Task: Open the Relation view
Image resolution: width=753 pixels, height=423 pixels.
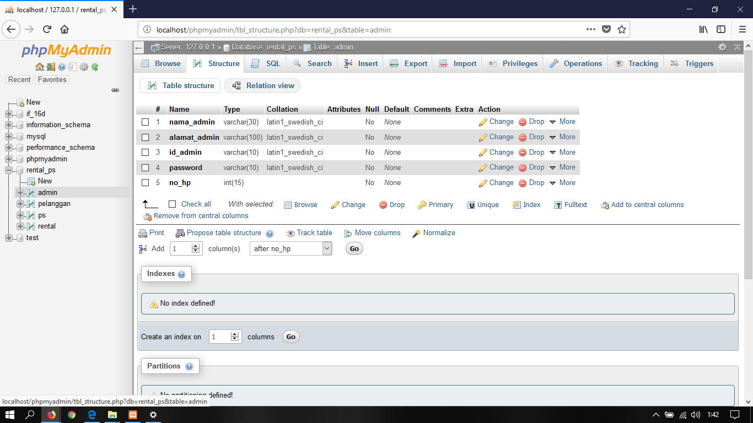Action: (x=262, y=85)
